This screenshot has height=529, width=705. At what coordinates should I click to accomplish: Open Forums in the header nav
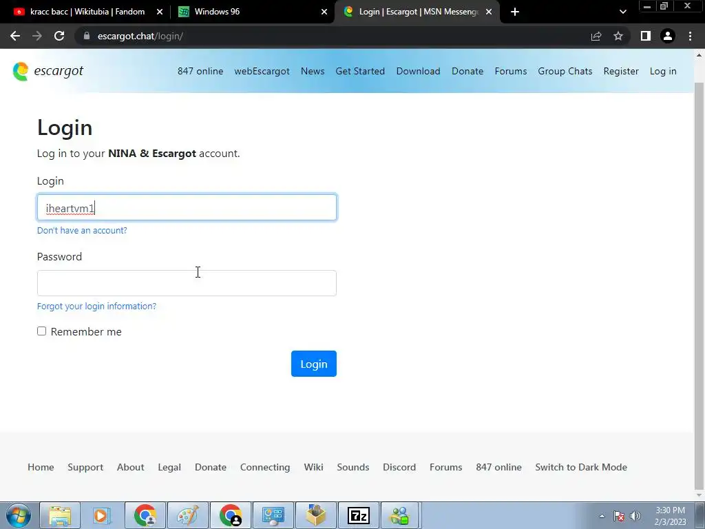pos(511,71)
